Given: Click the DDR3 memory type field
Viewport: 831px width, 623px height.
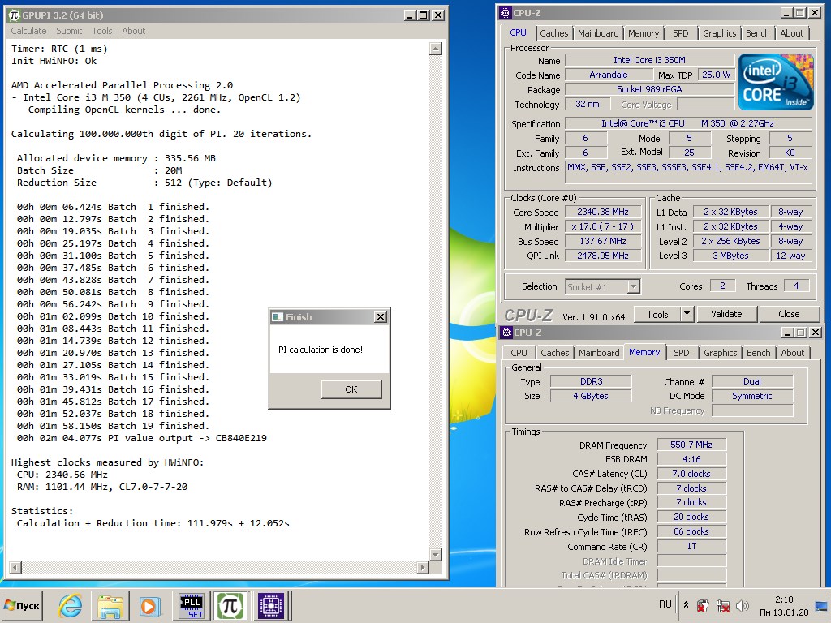Looking at the screenshot, I should pyautogui.click(x=591, y=381).
